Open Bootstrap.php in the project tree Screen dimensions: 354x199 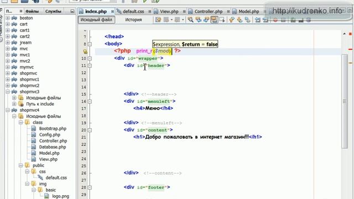pyautogui.click(x=53, y=129)
